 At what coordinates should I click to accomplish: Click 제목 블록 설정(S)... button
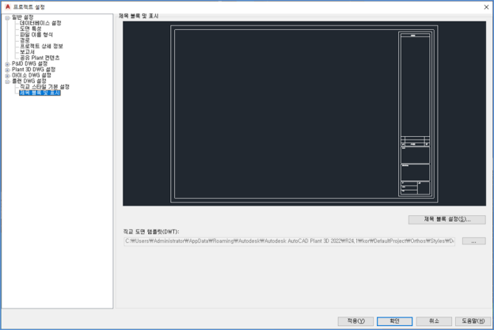(x=446, y=219)
